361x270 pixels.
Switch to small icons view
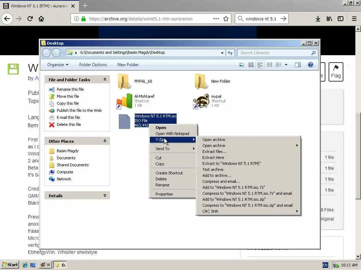[269, 65]
